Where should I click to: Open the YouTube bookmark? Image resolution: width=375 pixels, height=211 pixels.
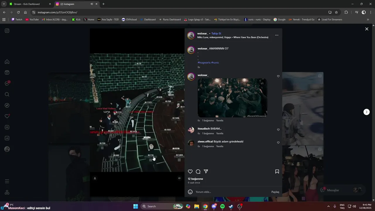click(x=32, y=20)
